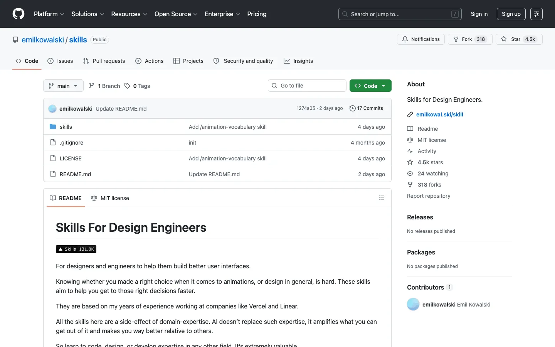Switch to the Projects tab

click(x=188, y=61)
